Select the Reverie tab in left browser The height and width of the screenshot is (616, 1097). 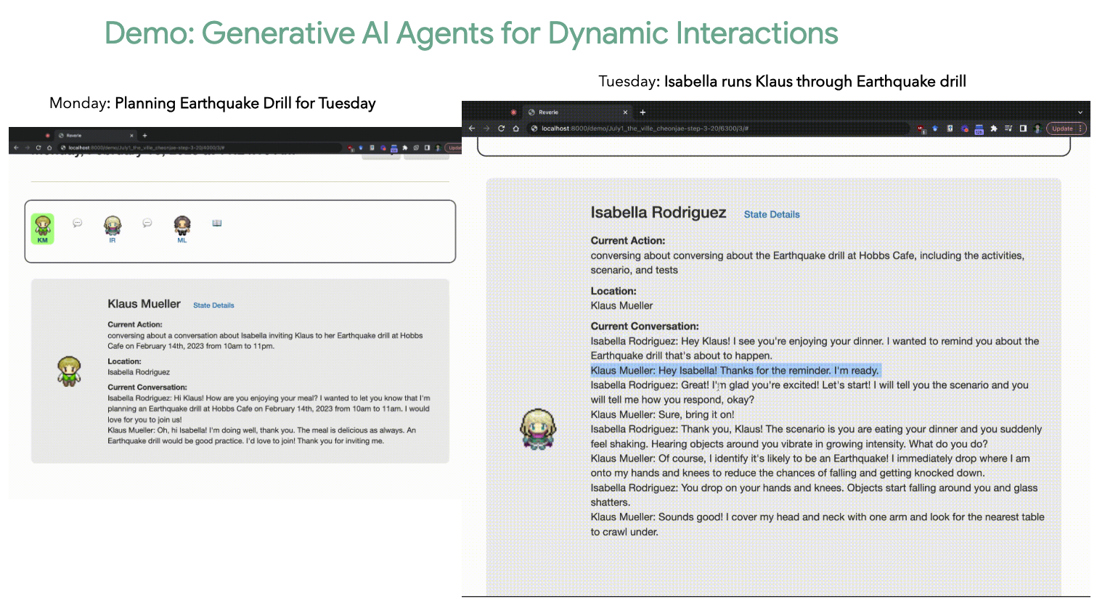pyautogui.click(x=94, y=135)
